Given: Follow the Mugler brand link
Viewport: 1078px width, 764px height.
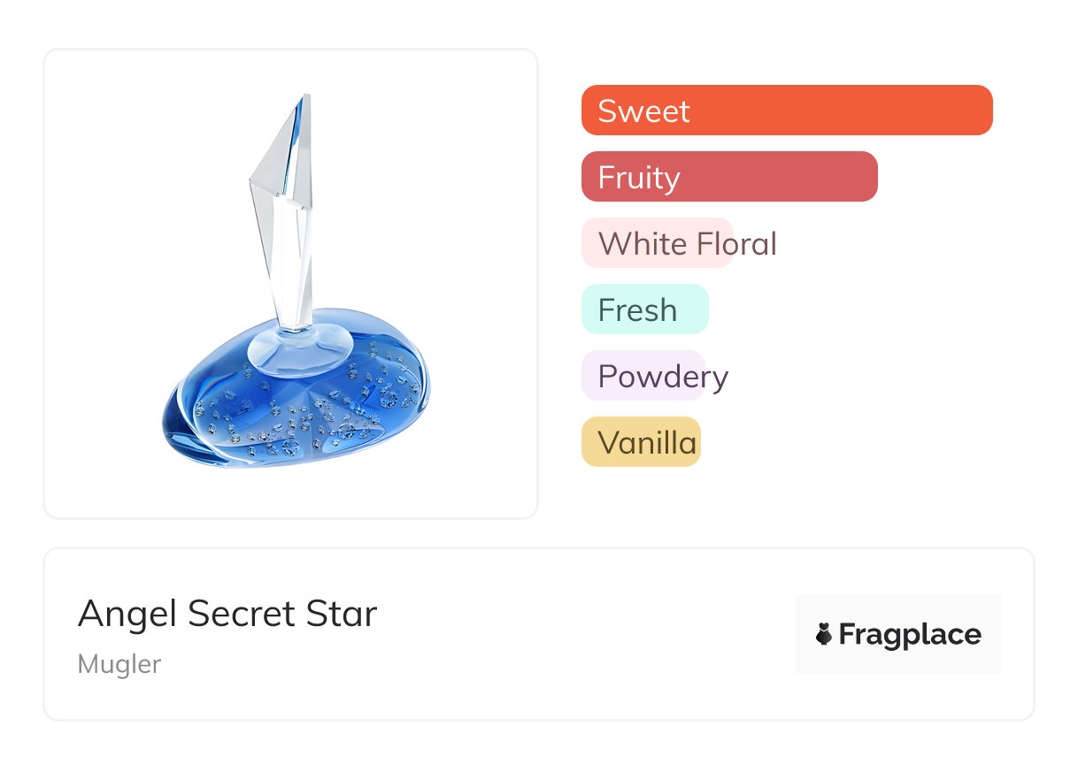Looking at the screenshot, I should [119, 664].
